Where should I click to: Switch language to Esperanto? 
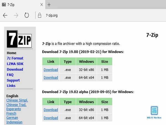[14, 109]
